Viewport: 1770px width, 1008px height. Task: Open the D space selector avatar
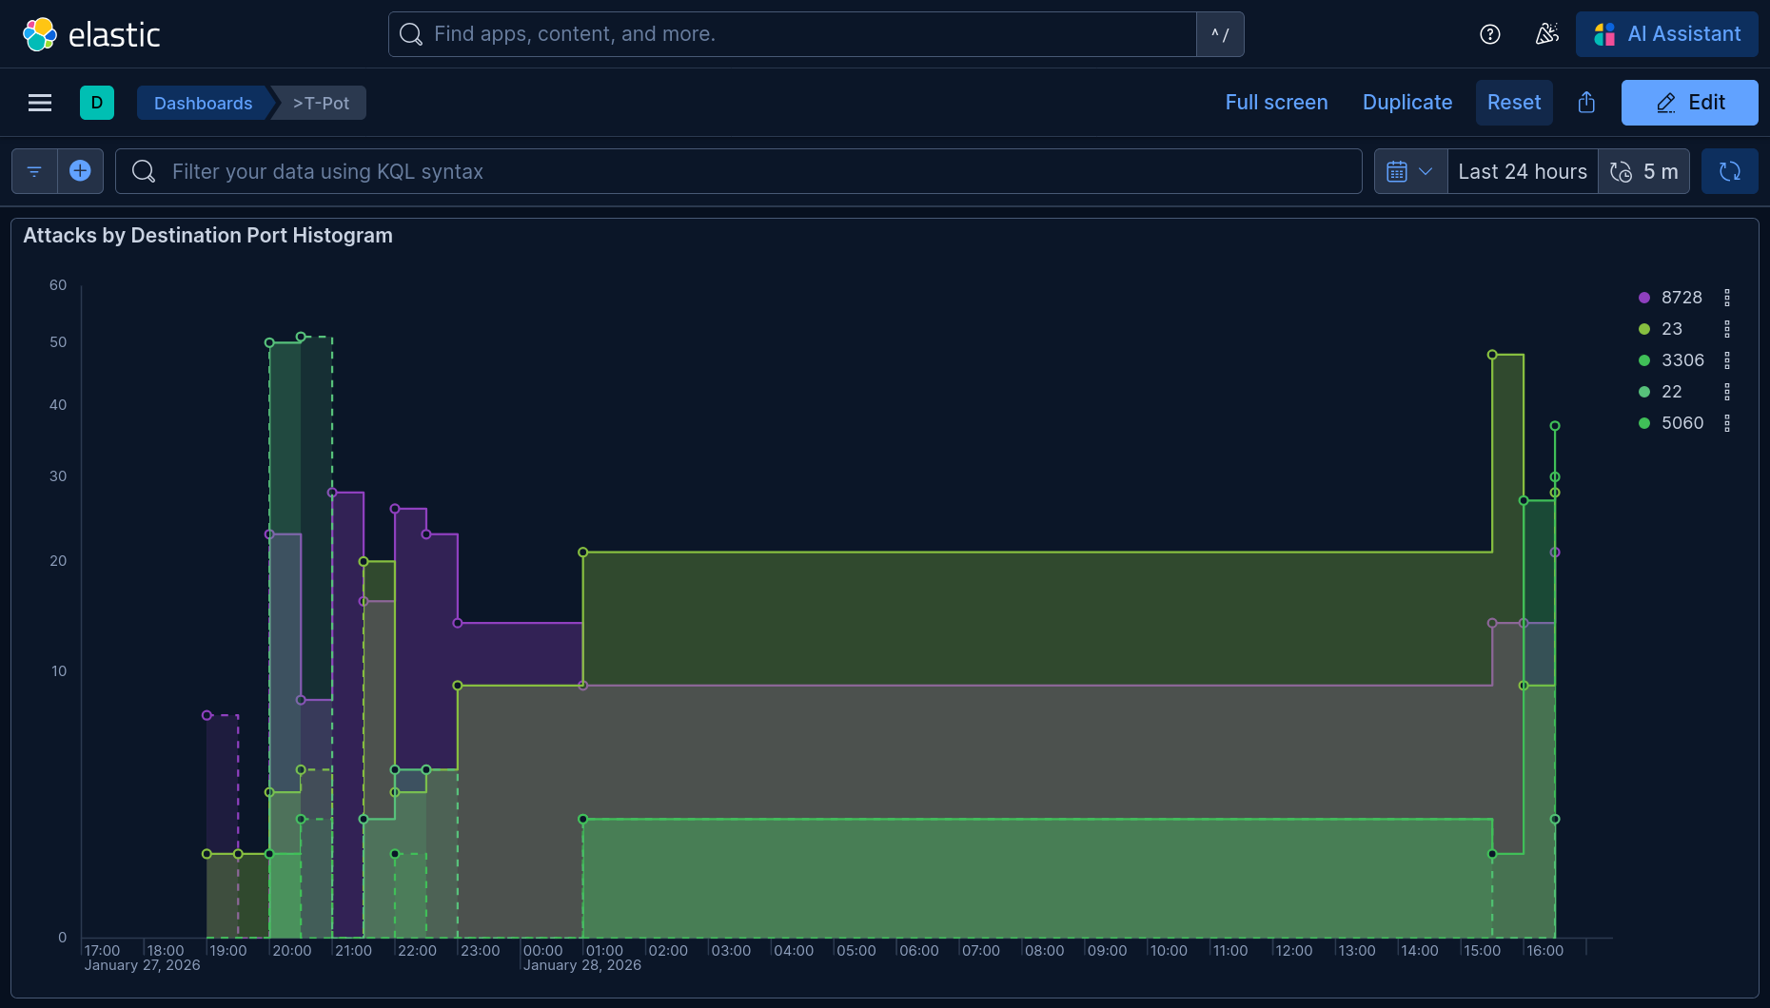(97, 103)
